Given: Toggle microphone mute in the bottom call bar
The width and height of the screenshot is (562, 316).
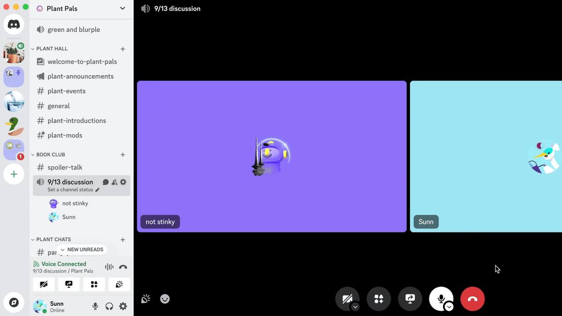Looking at the screenshot, I should tap(440, 298).
